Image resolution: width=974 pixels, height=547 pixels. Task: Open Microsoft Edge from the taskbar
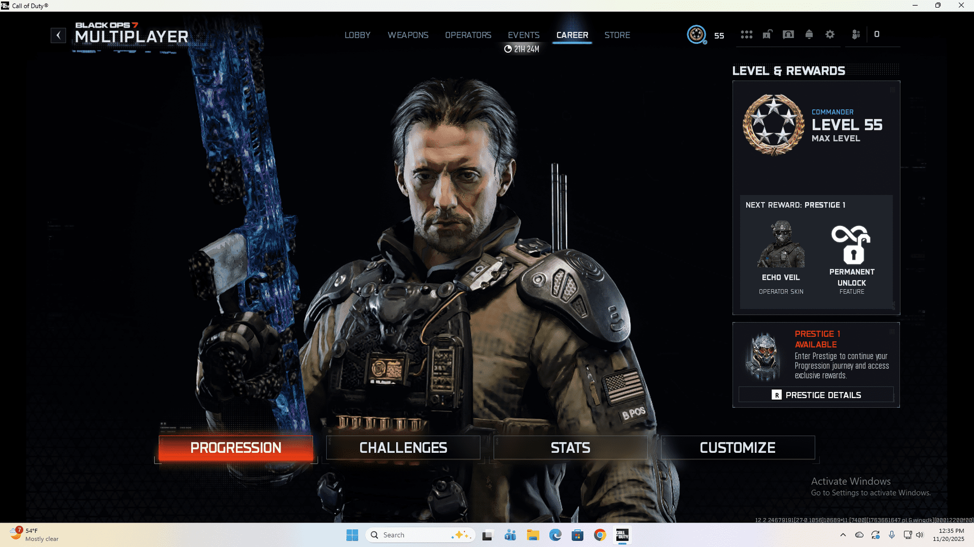point(555,536)
